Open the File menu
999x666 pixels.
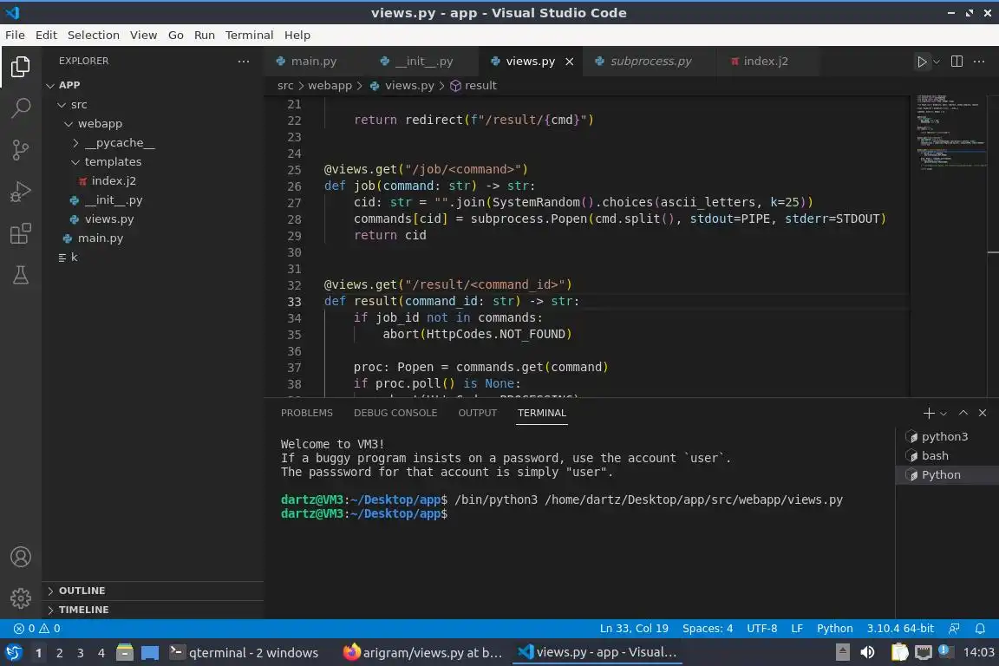(15, 35)
